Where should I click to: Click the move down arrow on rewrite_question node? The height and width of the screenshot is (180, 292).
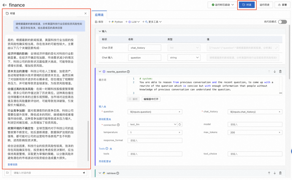click(x=275, y=72)
